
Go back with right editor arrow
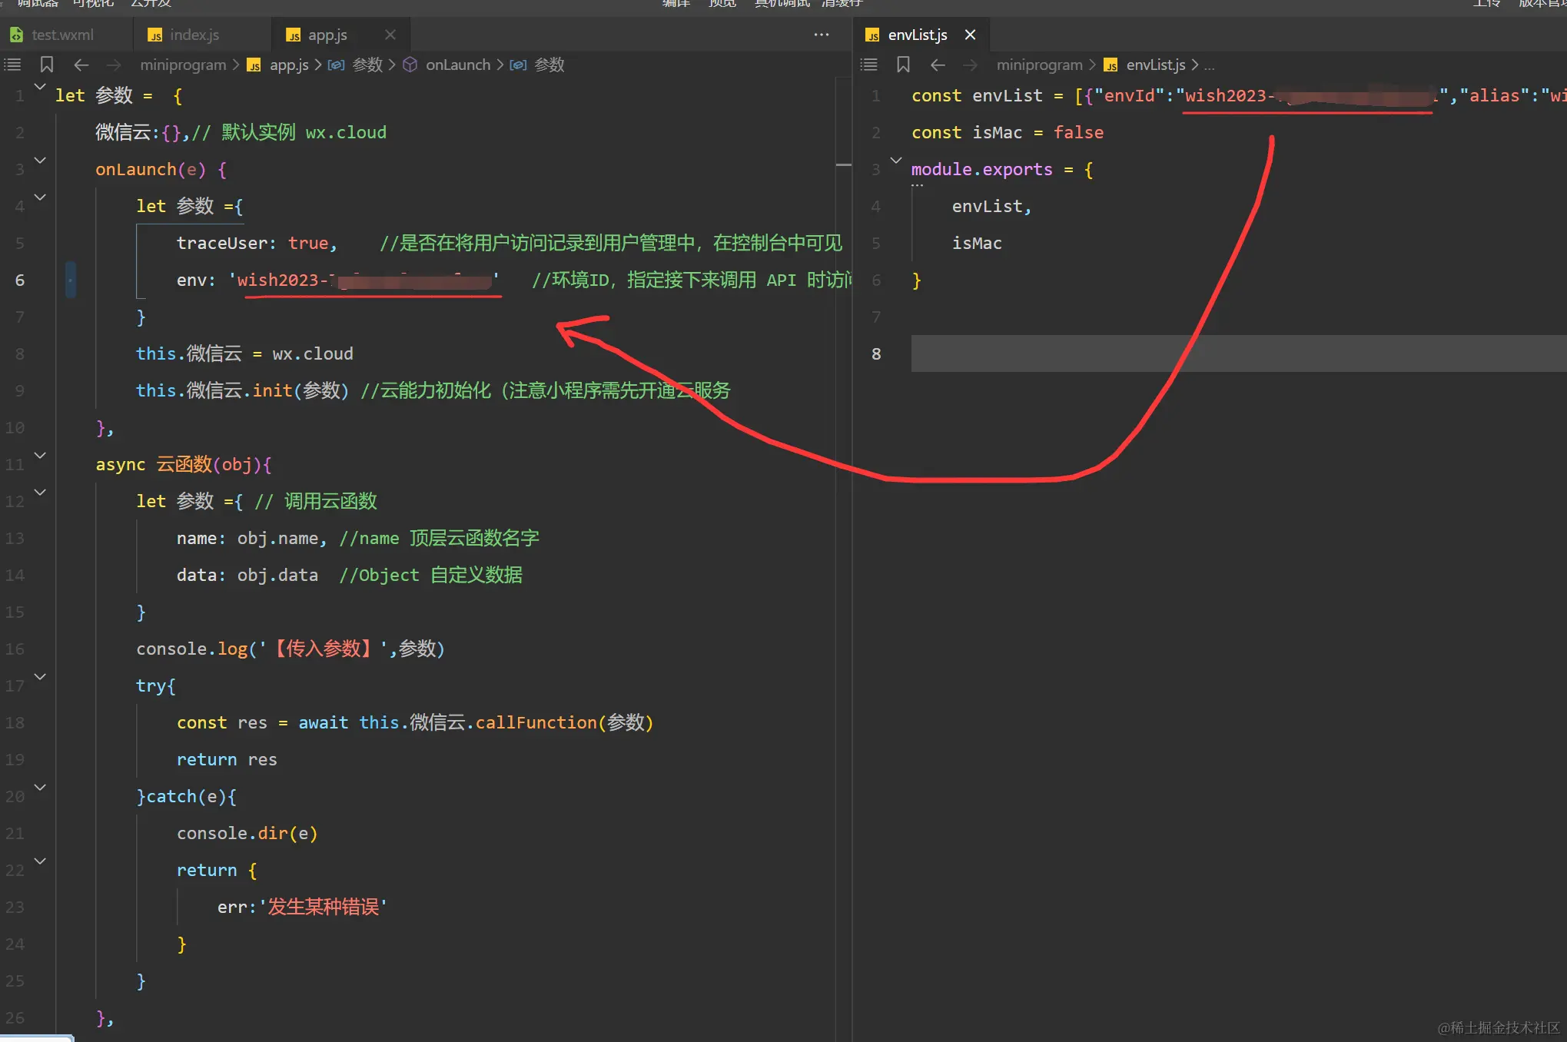point(938,65)
